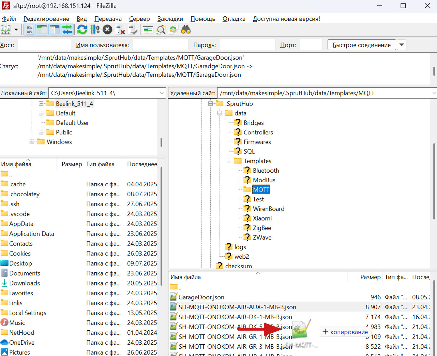Screen dimensions: 437x356
Task: Select the Bridges remote folder
Action: [x=253, y=123]
